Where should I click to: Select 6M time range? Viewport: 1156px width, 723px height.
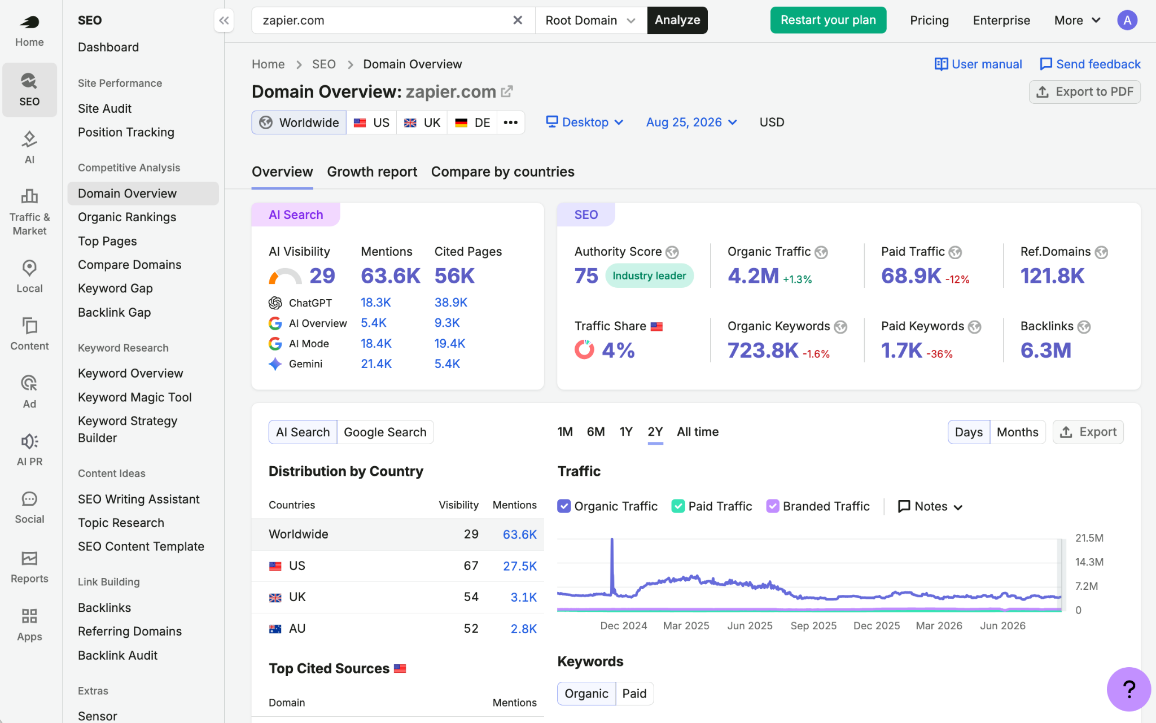click(595, 432)
